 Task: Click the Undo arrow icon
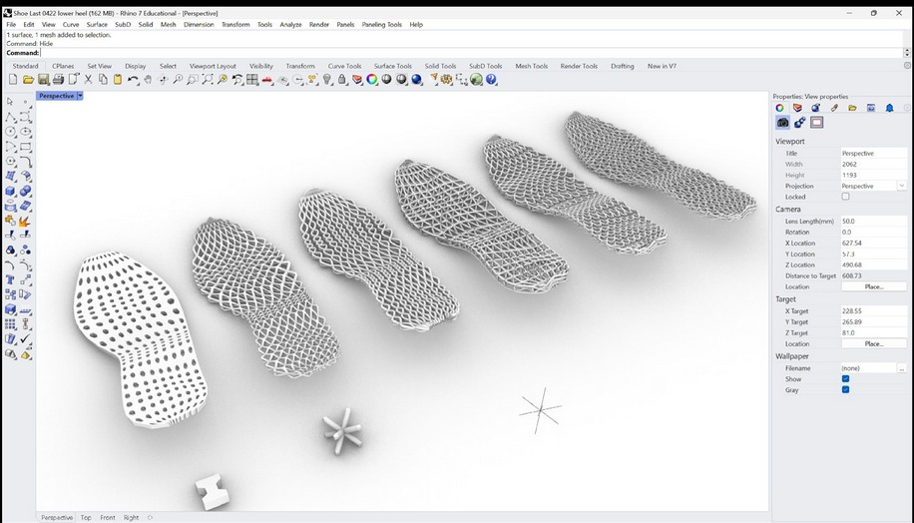tap(133, 79)
